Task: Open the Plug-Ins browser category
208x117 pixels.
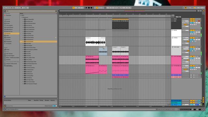Action: point(12,33)
